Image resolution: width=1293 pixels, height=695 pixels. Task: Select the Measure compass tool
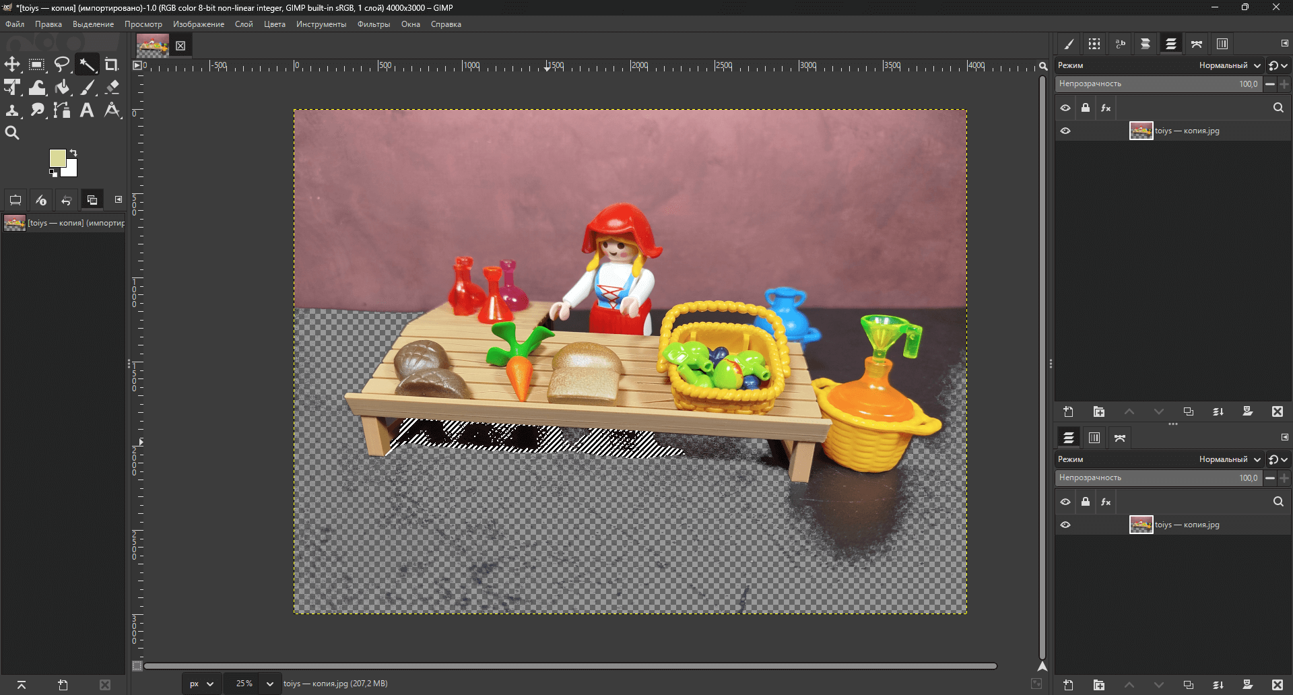point(112,110)
